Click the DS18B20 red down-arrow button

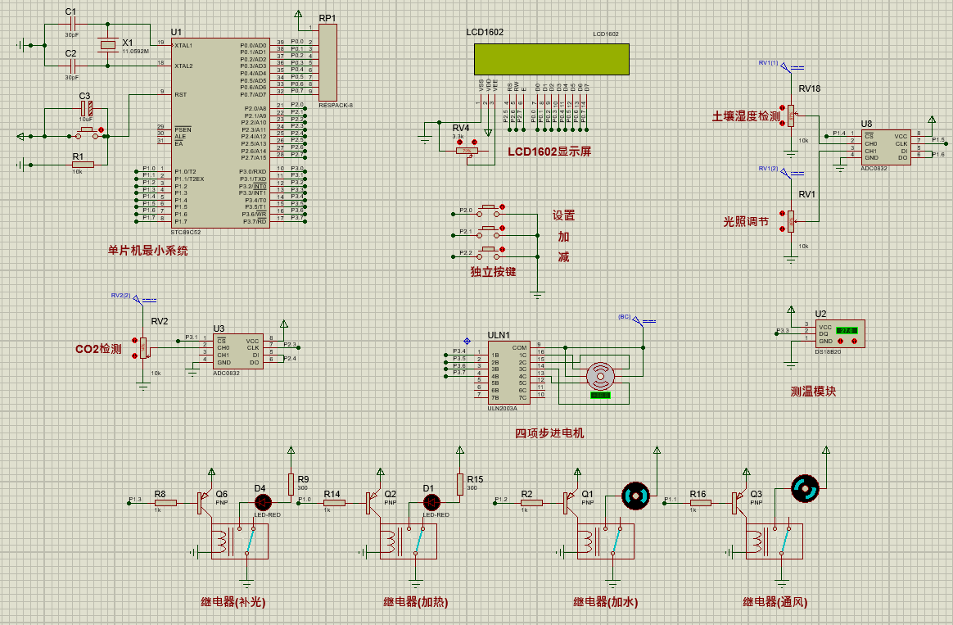(x=841, y=341)
